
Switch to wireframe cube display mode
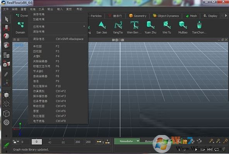pyautogui.click(x=7, y=113)
